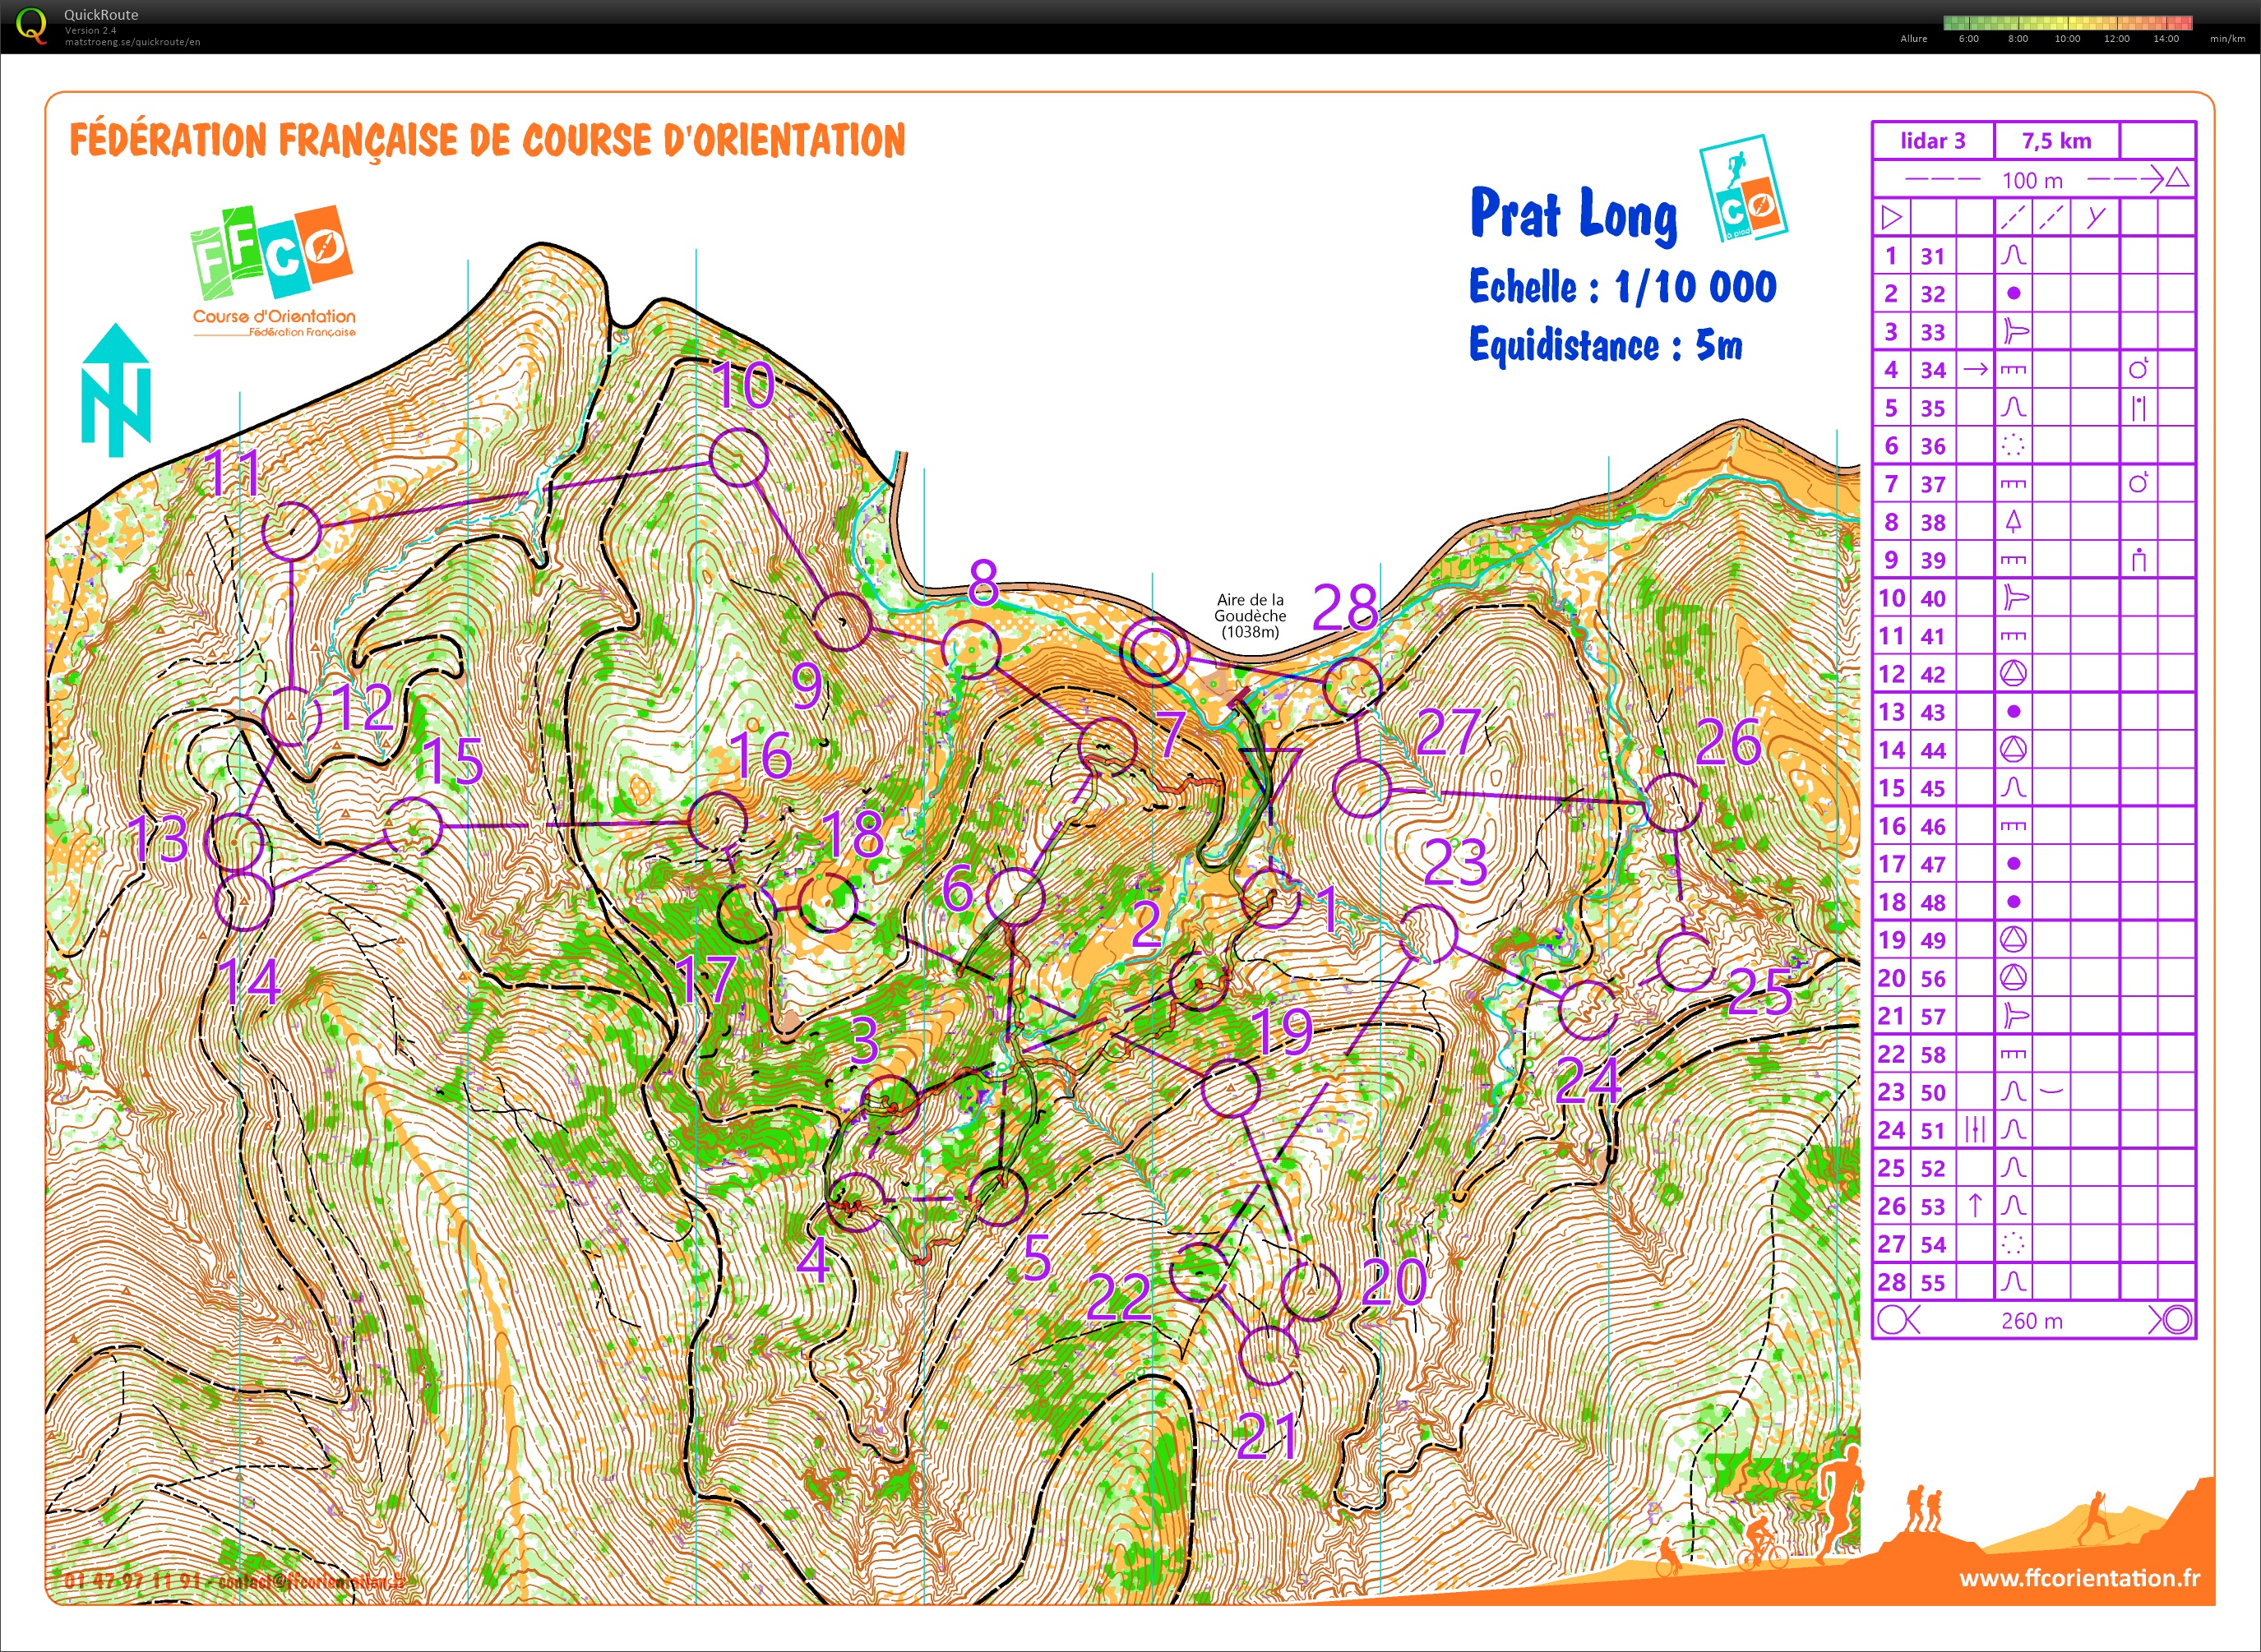Click control code 40 in the description table
Viewport: 2261px width, 1652px height.
click(x=1932, y=598)
